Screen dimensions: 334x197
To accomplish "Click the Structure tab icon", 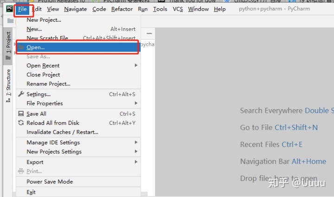I will (x=8, y=100).
